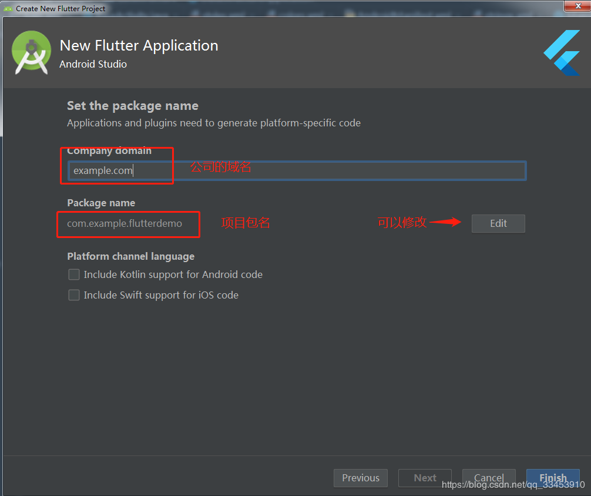Image resolution: width=591 pixels, height=496 pixels.
Task: Enable Swift support for iOS code
Action: [x=74, y=295]
